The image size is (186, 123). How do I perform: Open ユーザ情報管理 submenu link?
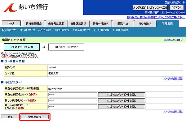(101, 30)
